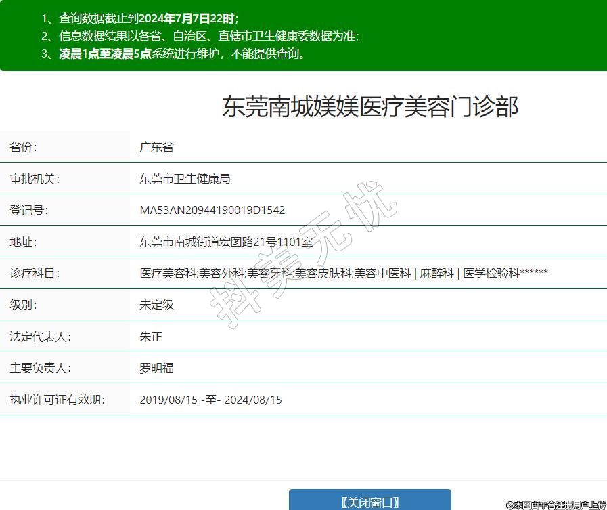The image size is (607, 510).
Task: Click the 法定代表人 row label
Action: tap(40, 337)
